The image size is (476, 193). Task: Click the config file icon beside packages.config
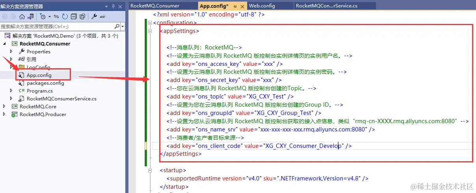[22, 83]
